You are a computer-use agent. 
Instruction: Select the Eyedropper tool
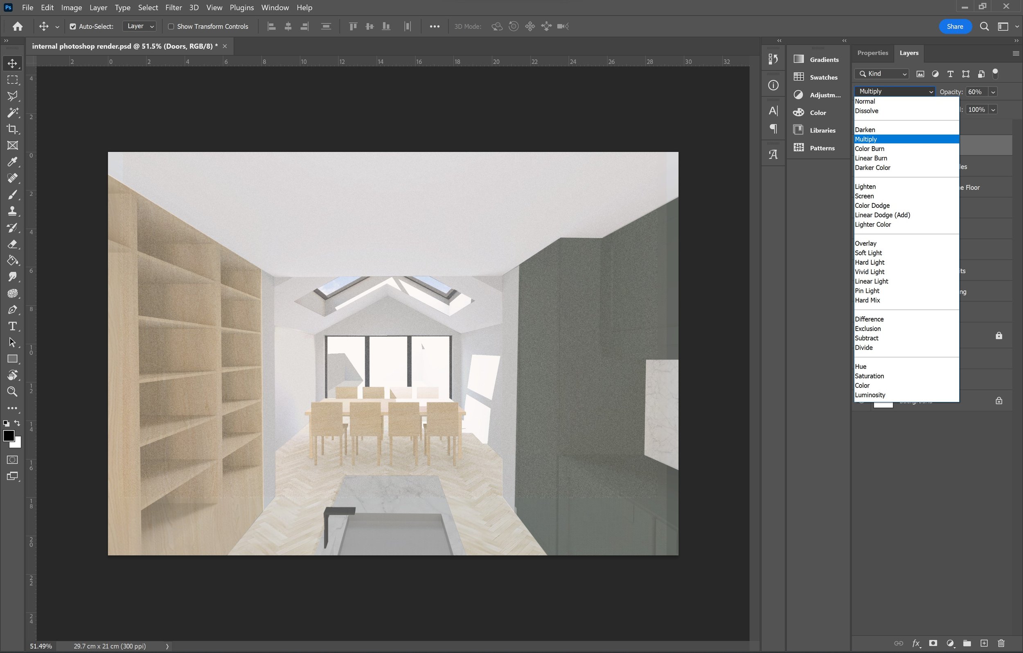tap(12, 162)
